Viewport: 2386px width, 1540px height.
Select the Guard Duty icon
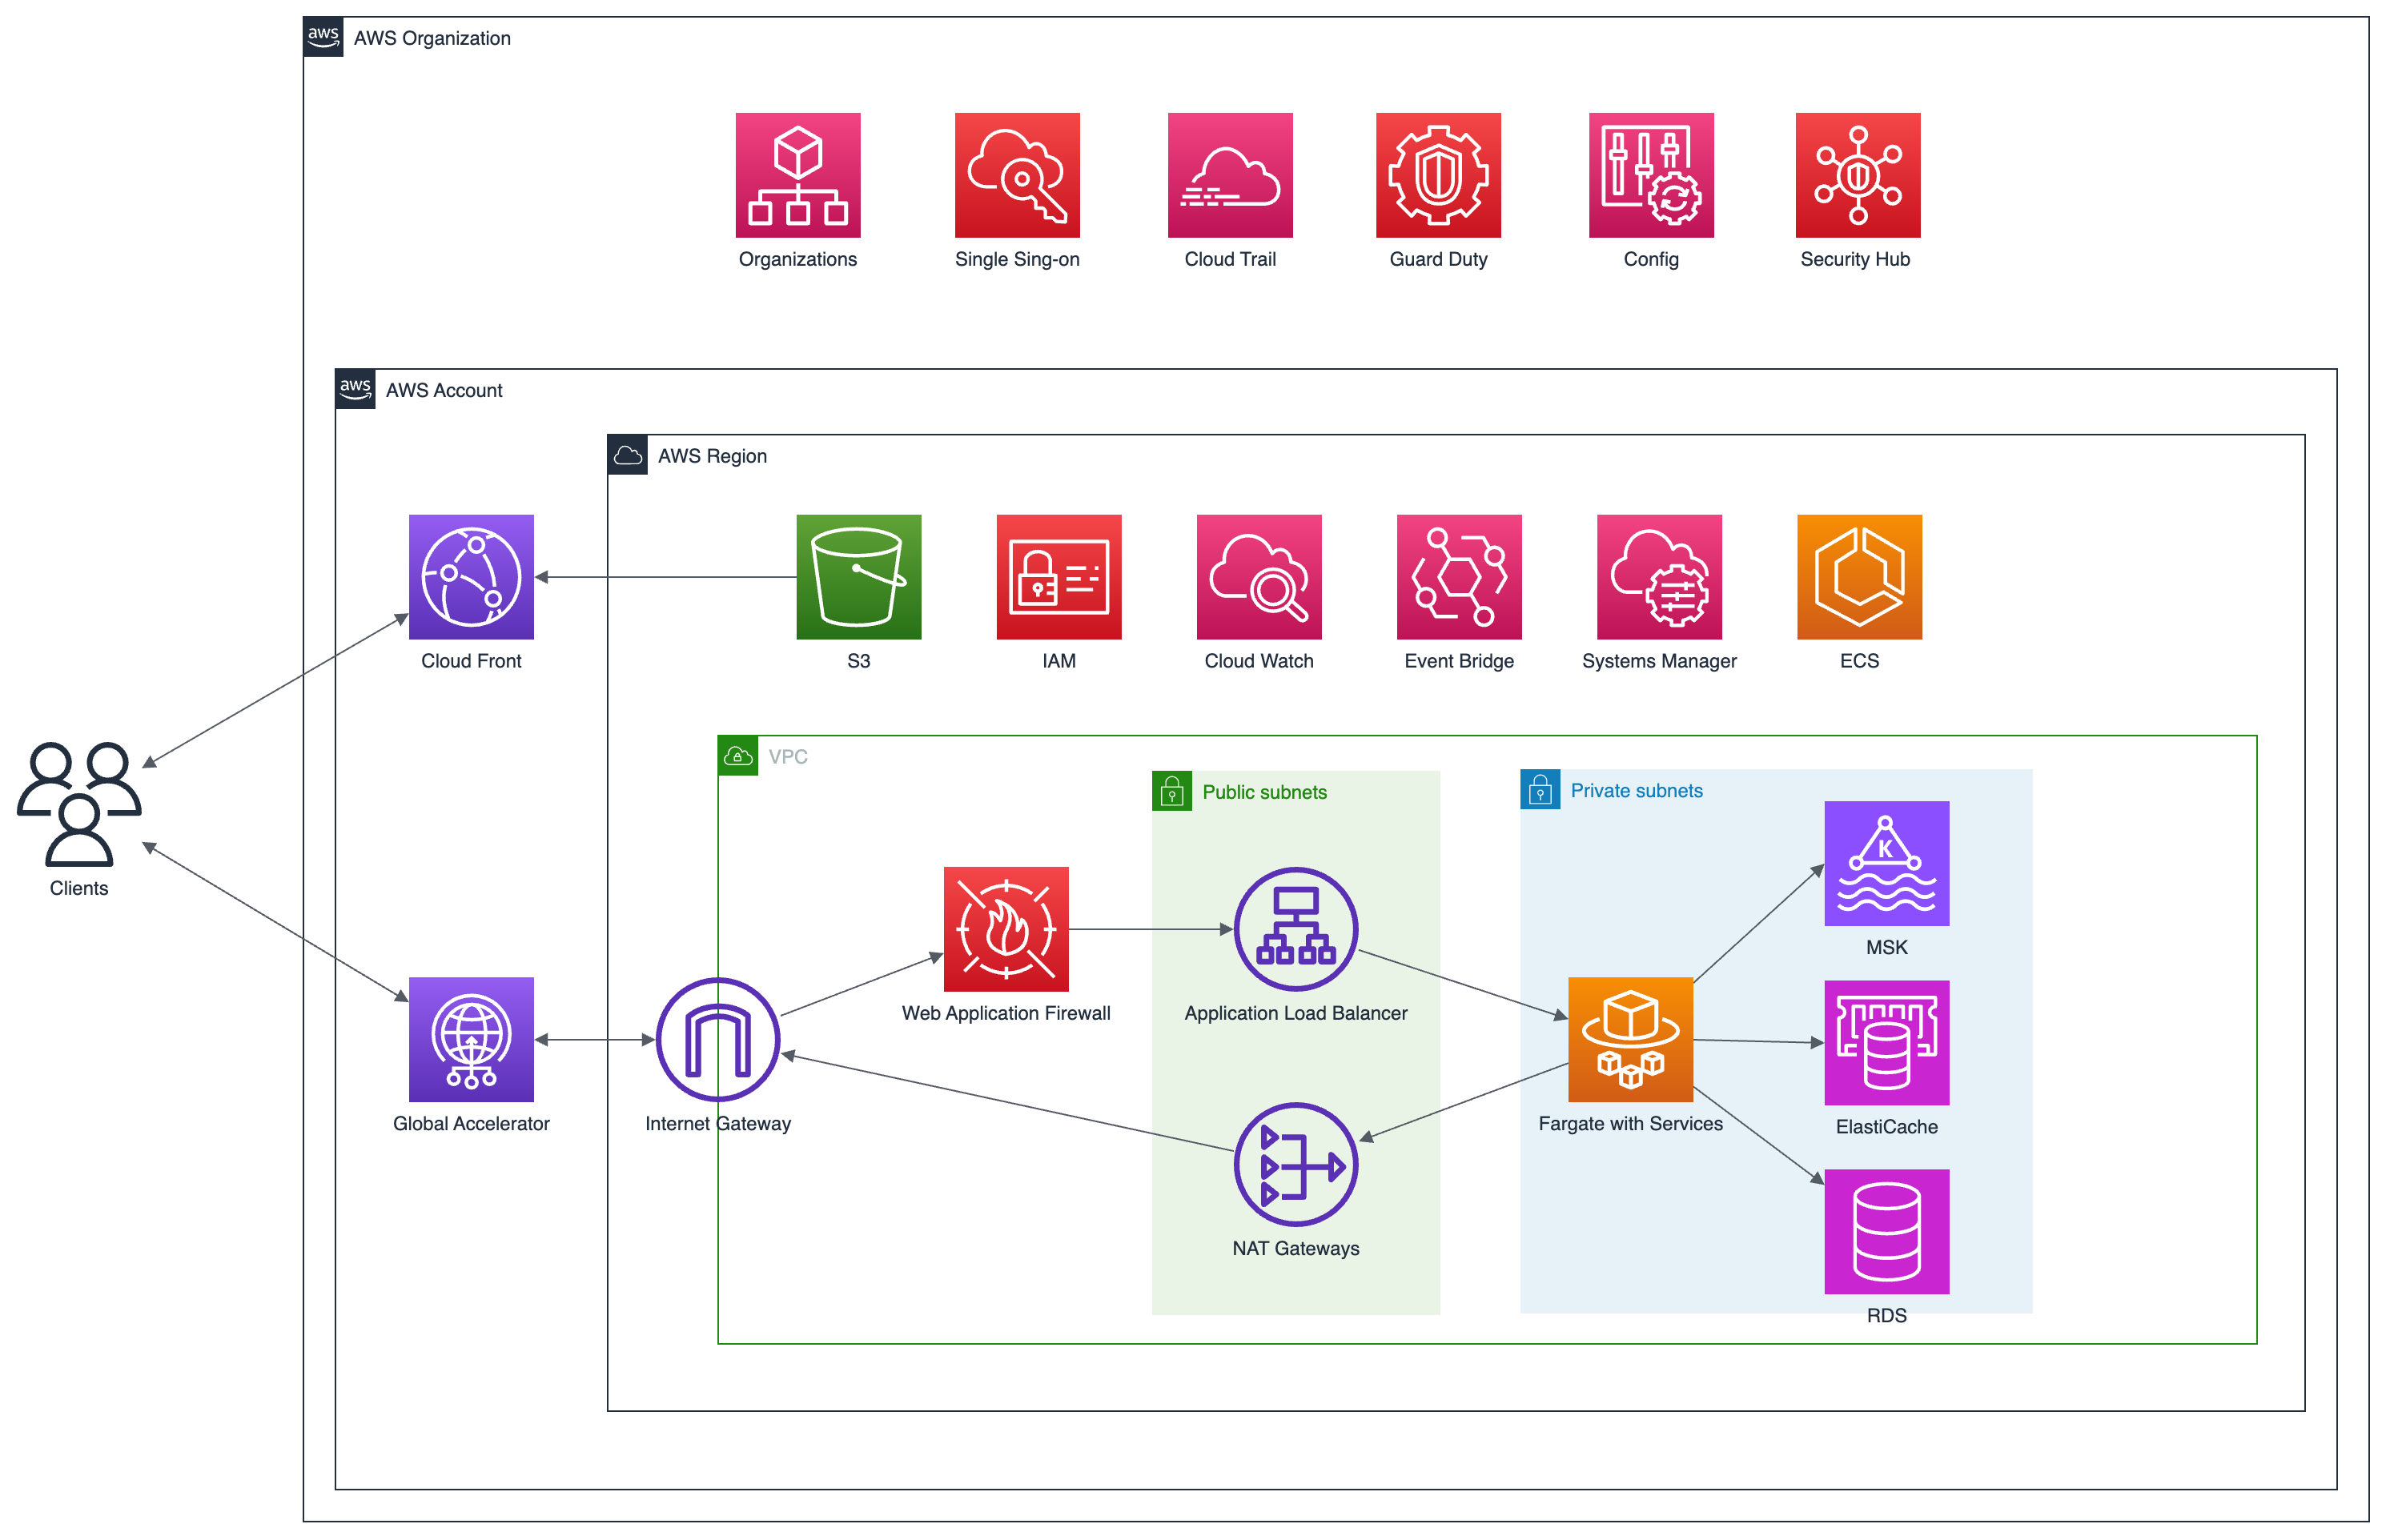pos(1437,175)
